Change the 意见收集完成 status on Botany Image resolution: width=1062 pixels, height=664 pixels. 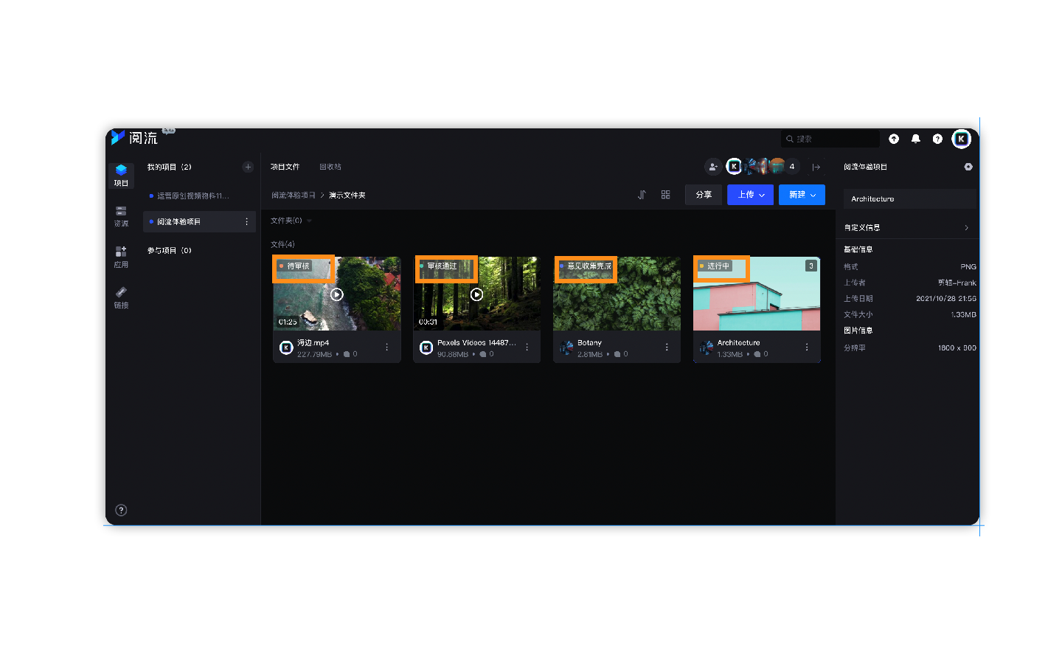point(586,266)
